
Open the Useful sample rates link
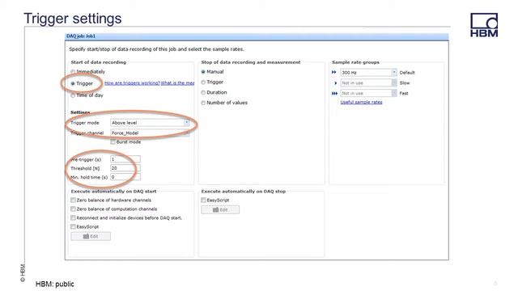362,103
